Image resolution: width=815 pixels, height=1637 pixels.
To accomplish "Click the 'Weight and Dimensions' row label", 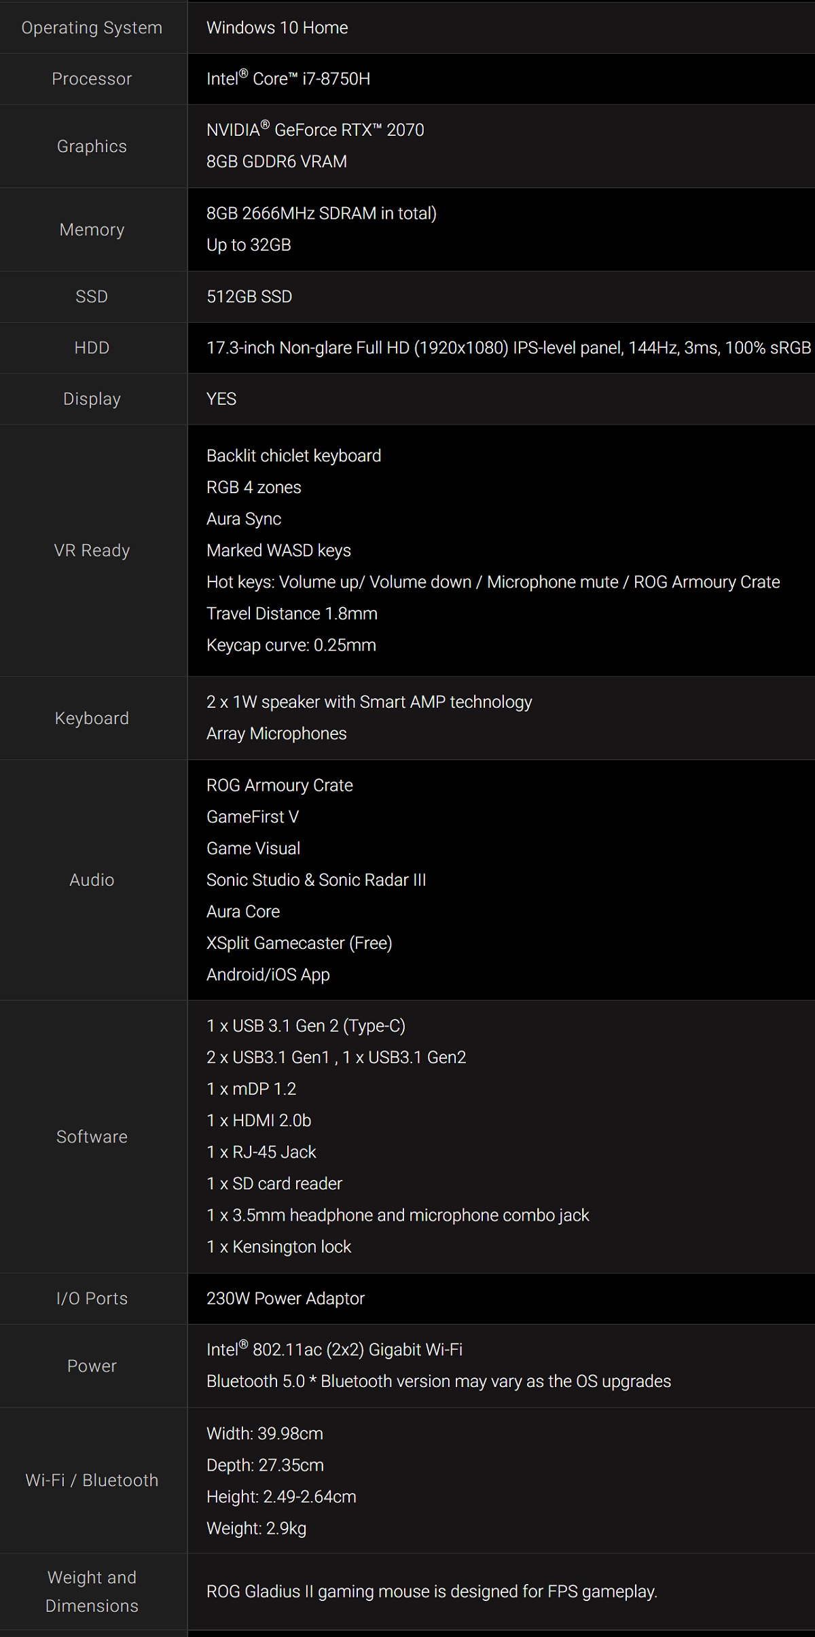I will 92,1591.
